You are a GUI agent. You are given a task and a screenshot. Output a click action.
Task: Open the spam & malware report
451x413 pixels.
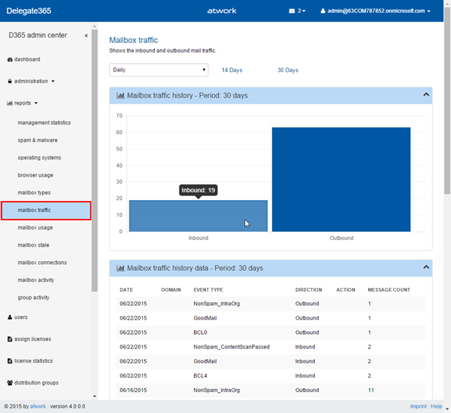click(38, 140)
